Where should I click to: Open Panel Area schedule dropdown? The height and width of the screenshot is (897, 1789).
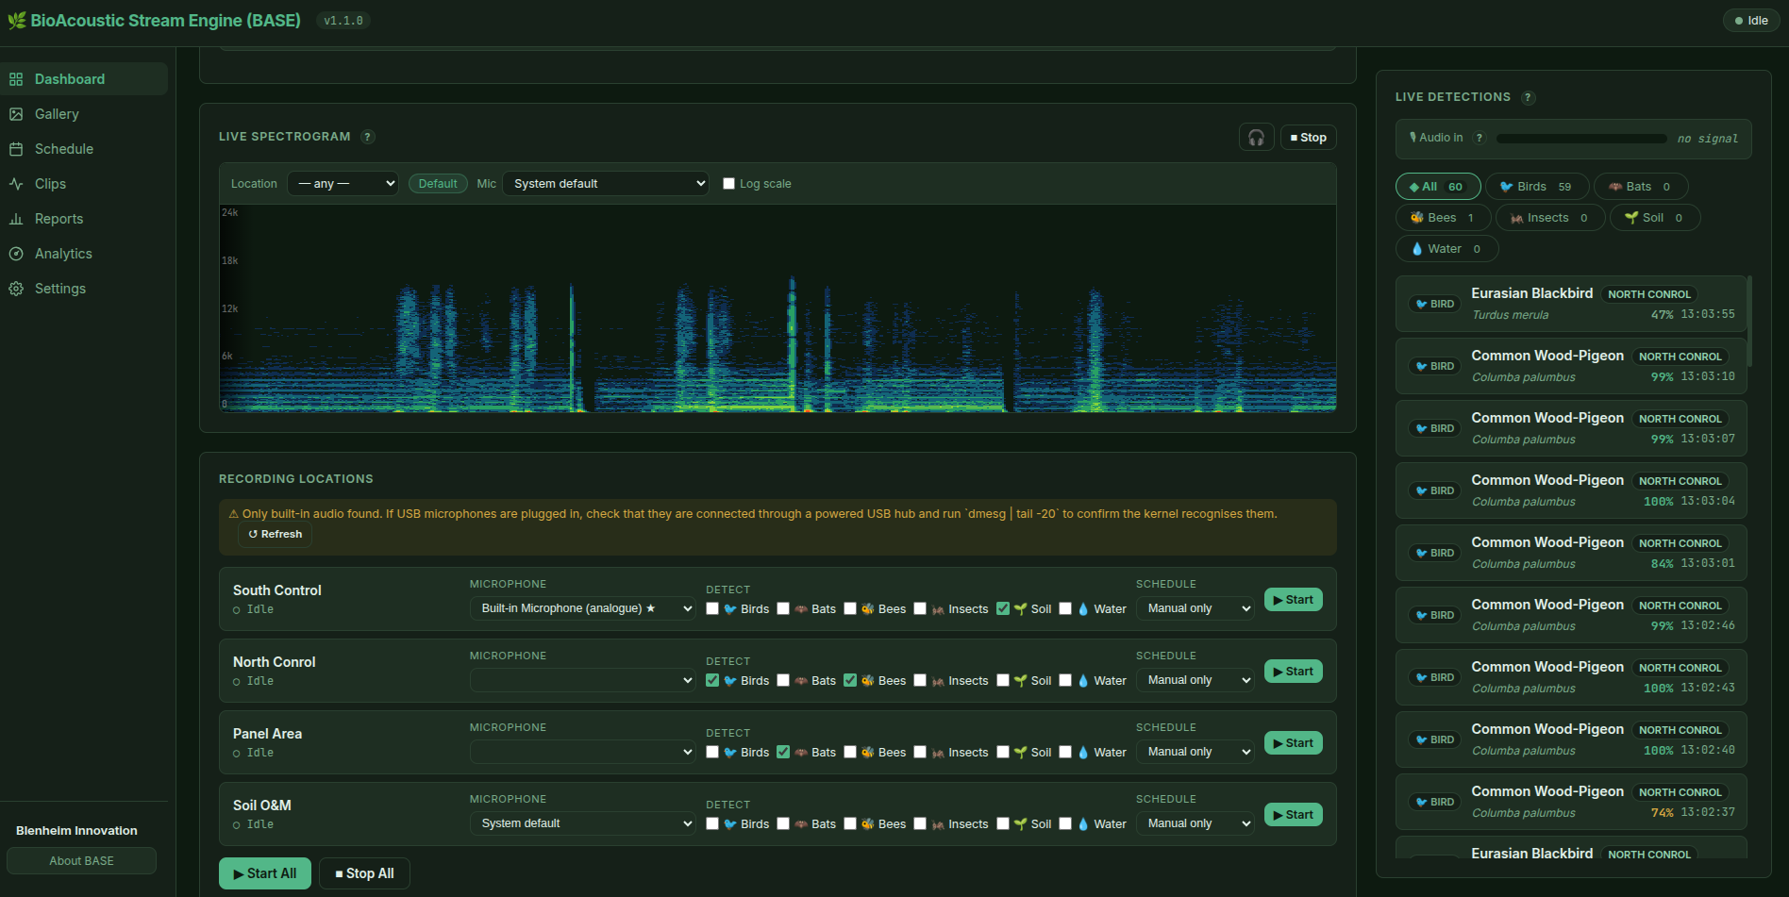click(x=1195, y=752)
